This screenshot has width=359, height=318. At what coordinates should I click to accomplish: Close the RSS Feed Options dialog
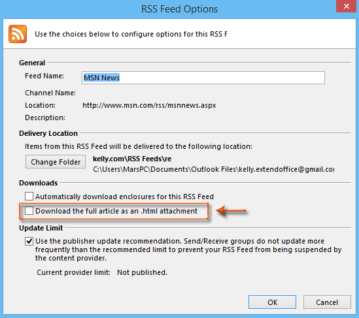click(x=347, y=6)
